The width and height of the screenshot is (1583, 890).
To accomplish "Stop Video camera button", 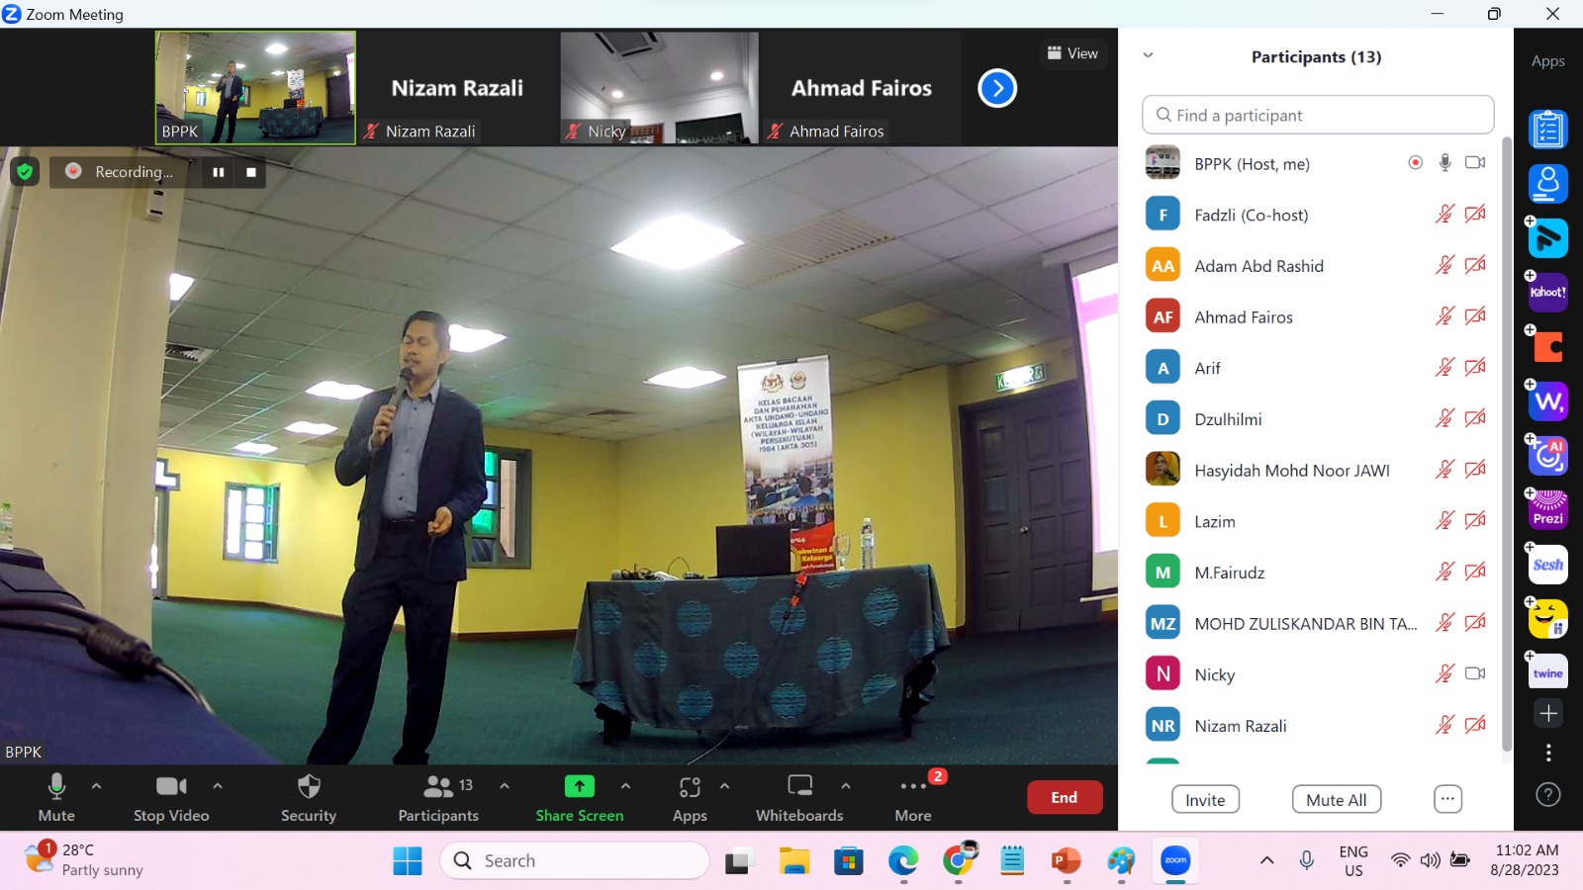I will pyautogui.click(x=171, y=797).
